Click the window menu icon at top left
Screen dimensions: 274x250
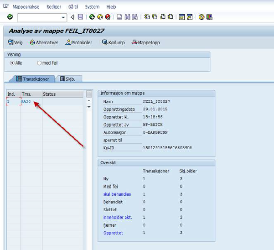(6, 6)
